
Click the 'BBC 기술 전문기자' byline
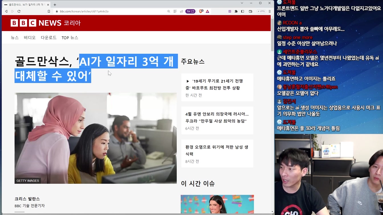30,206
